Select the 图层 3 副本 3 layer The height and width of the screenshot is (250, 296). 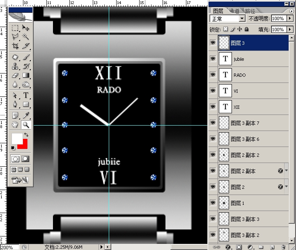click(253, 219)
